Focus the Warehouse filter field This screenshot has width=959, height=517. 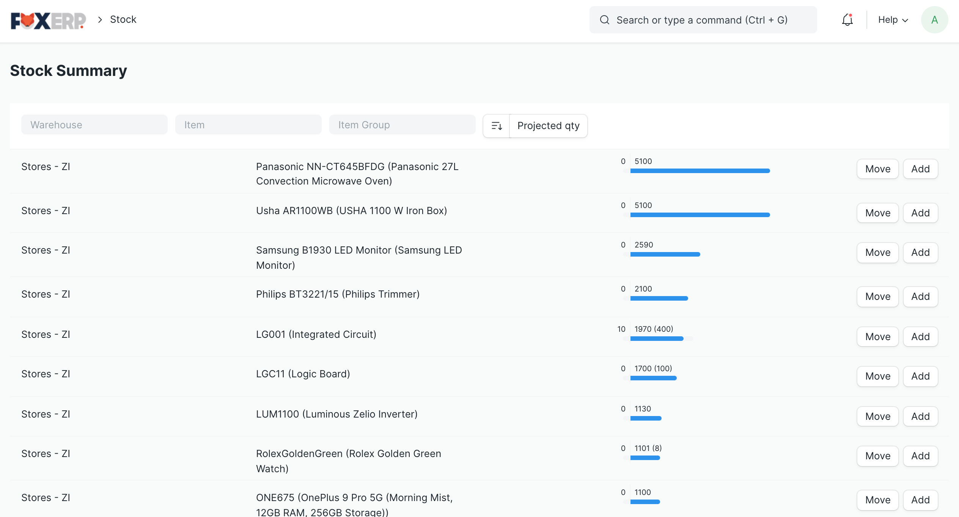pos(94,125)
